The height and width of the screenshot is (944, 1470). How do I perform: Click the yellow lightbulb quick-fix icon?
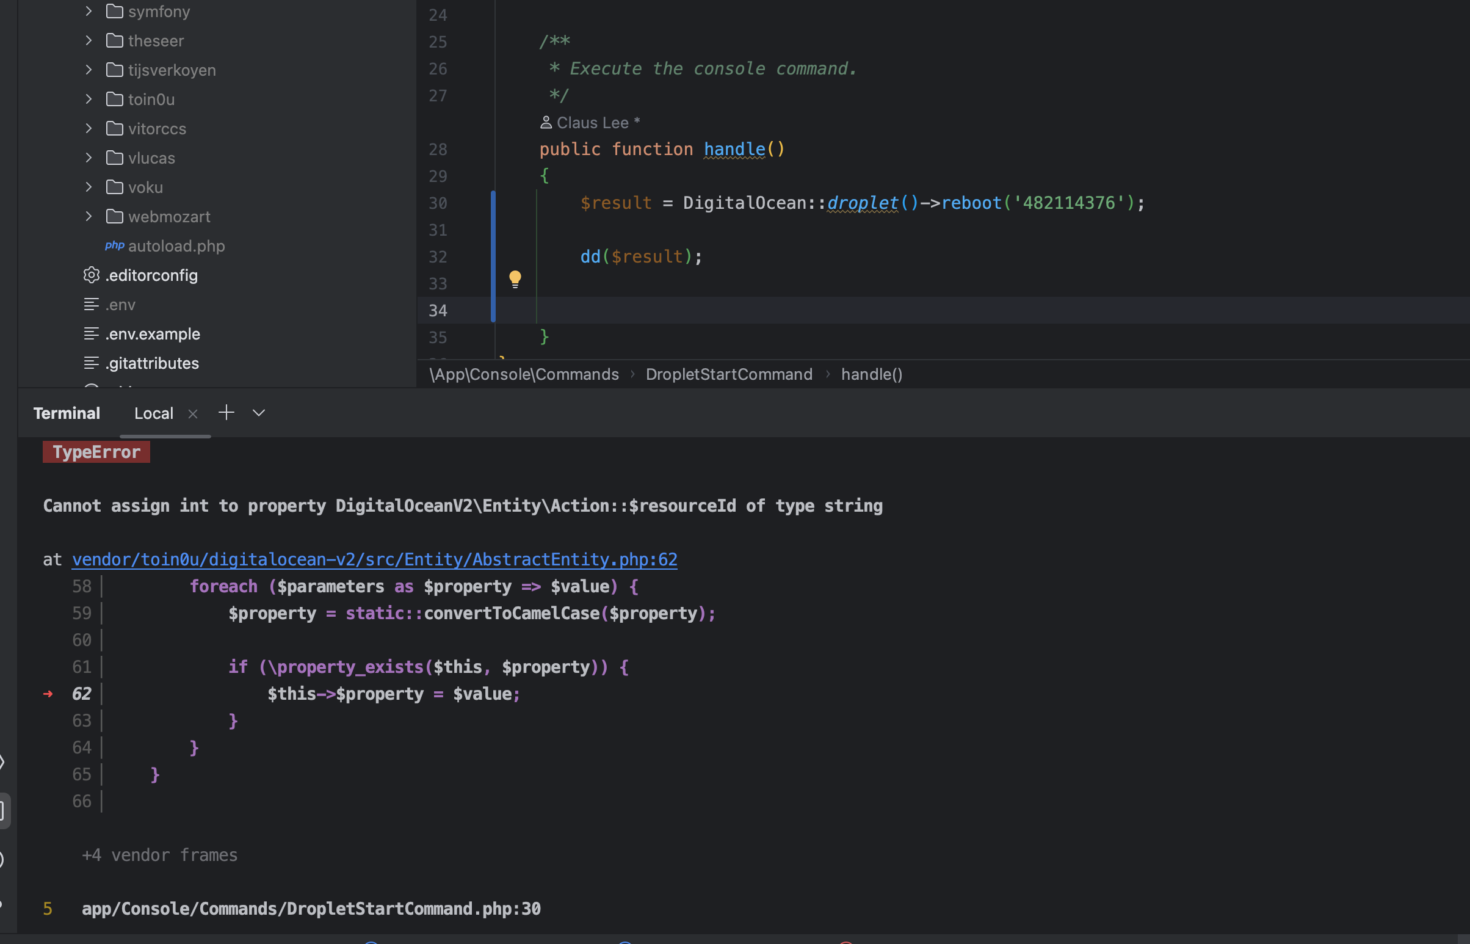pyautogui.click(x=515, y=279)
